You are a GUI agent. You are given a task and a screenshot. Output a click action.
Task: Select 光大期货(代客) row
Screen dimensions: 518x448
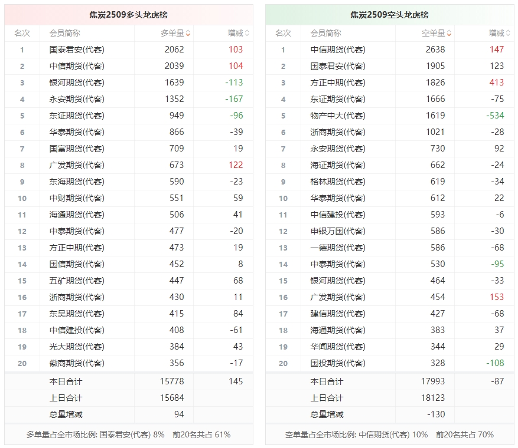(x=129, y=347)
